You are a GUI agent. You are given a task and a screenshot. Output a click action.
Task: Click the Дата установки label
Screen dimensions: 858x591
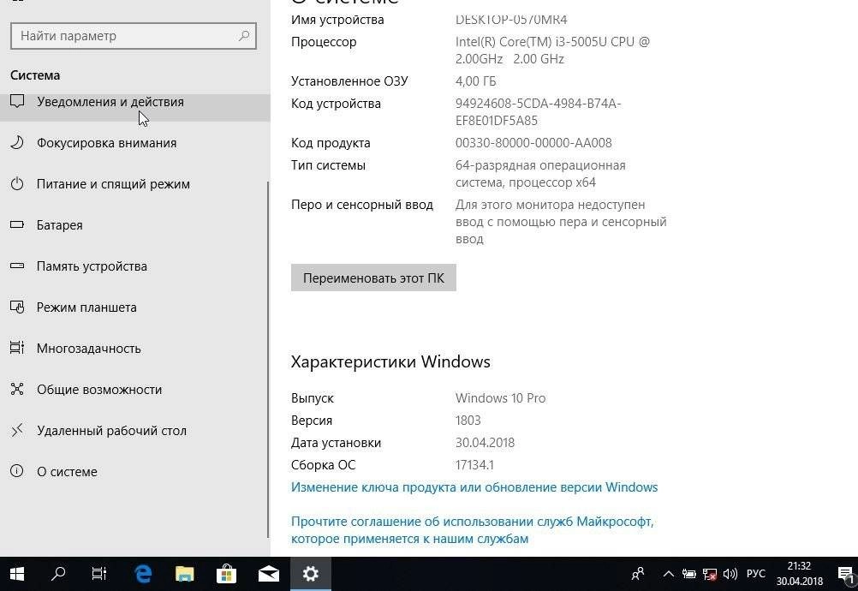pyautogui.click(x=336, y=443)
